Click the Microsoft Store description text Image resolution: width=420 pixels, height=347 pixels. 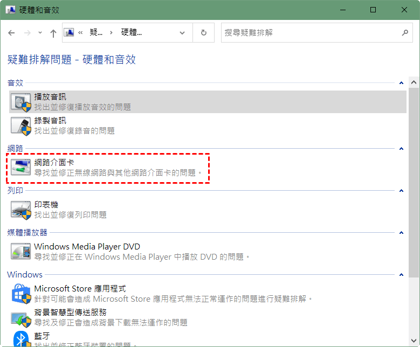click(173, 299)
